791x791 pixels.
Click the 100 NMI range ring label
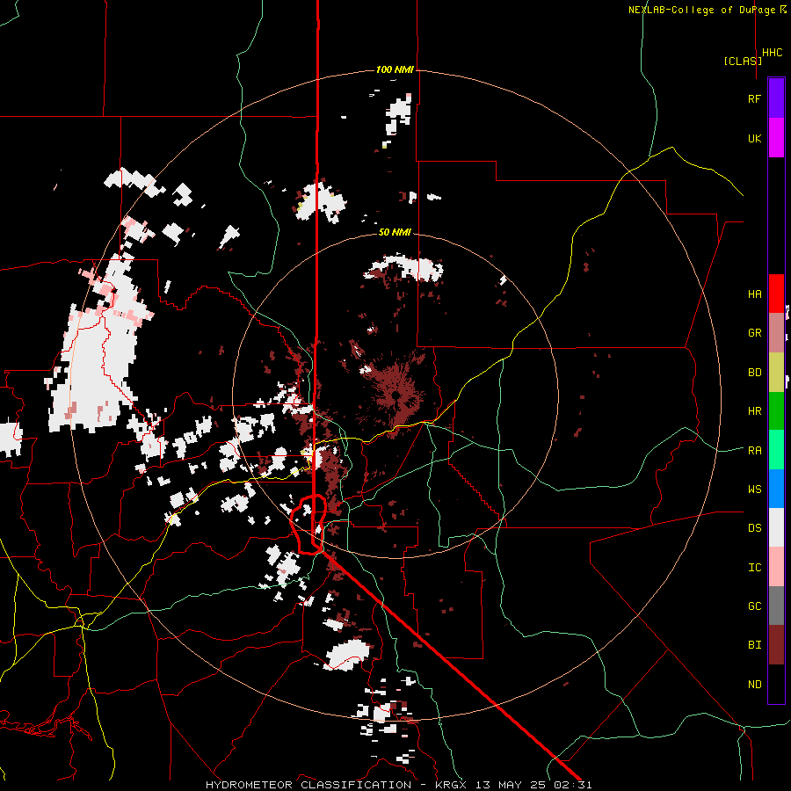(395, 69)
